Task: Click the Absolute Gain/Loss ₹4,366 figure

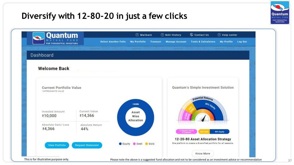Action: [x=48, y=129]
